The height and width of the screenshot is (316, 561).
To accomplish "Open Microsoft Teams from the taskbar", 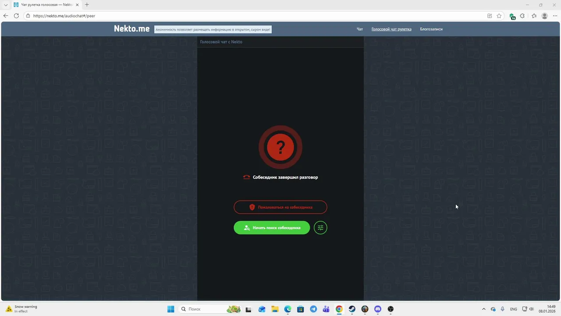I will [x=326, y=309].
